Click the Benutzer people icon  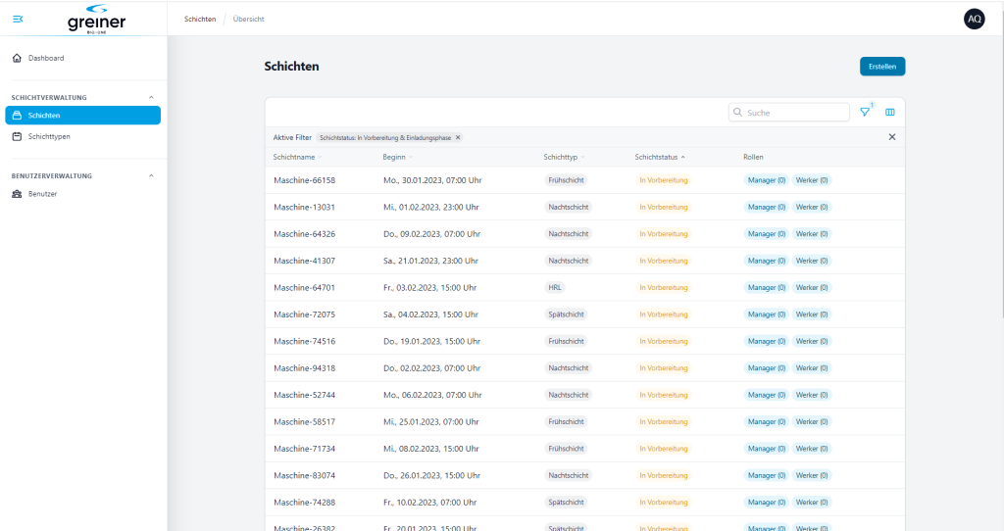(x=17, y=194)
